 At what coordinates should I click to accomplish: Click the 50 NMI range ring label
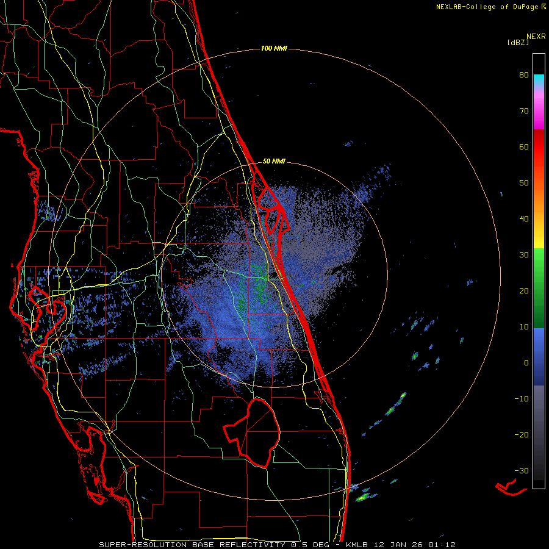pos(274,162)
